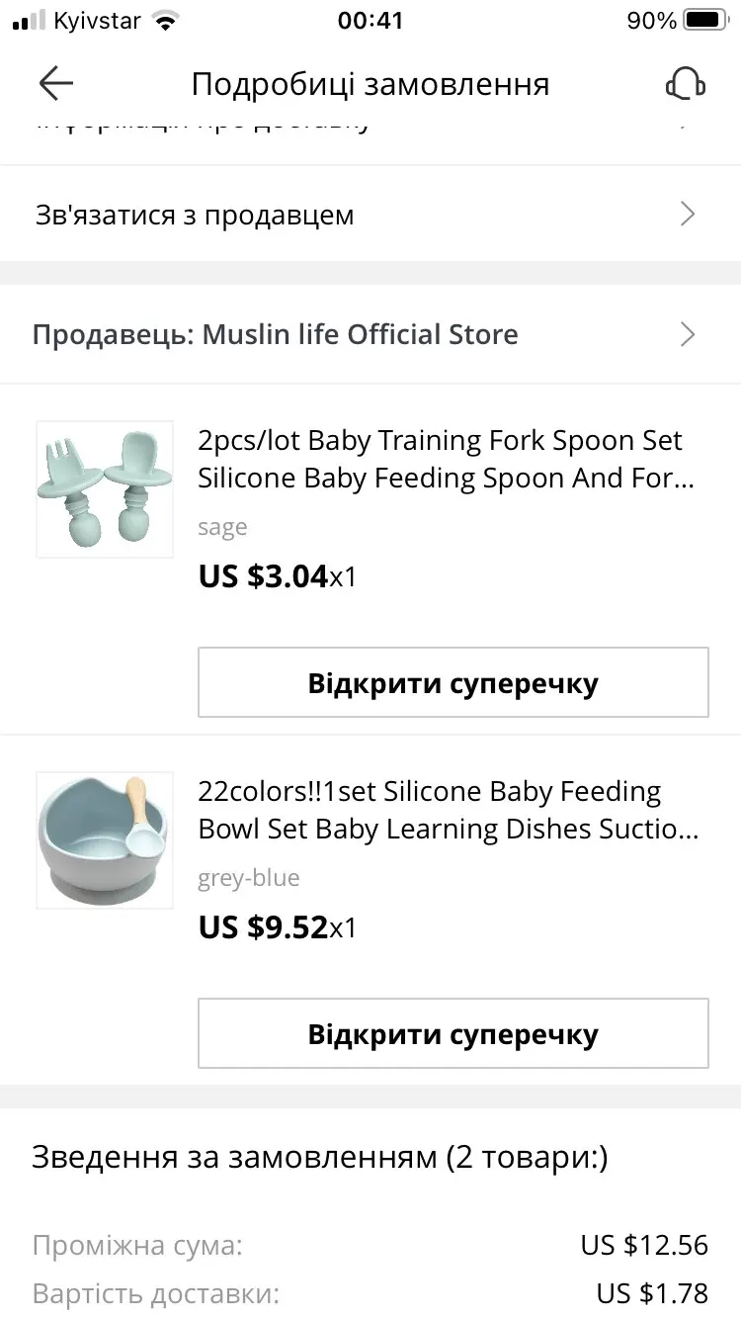Tap the battery indicator icon
Image resolution: width=741 pixels, height=1319 pixels.
coord(705,20)
